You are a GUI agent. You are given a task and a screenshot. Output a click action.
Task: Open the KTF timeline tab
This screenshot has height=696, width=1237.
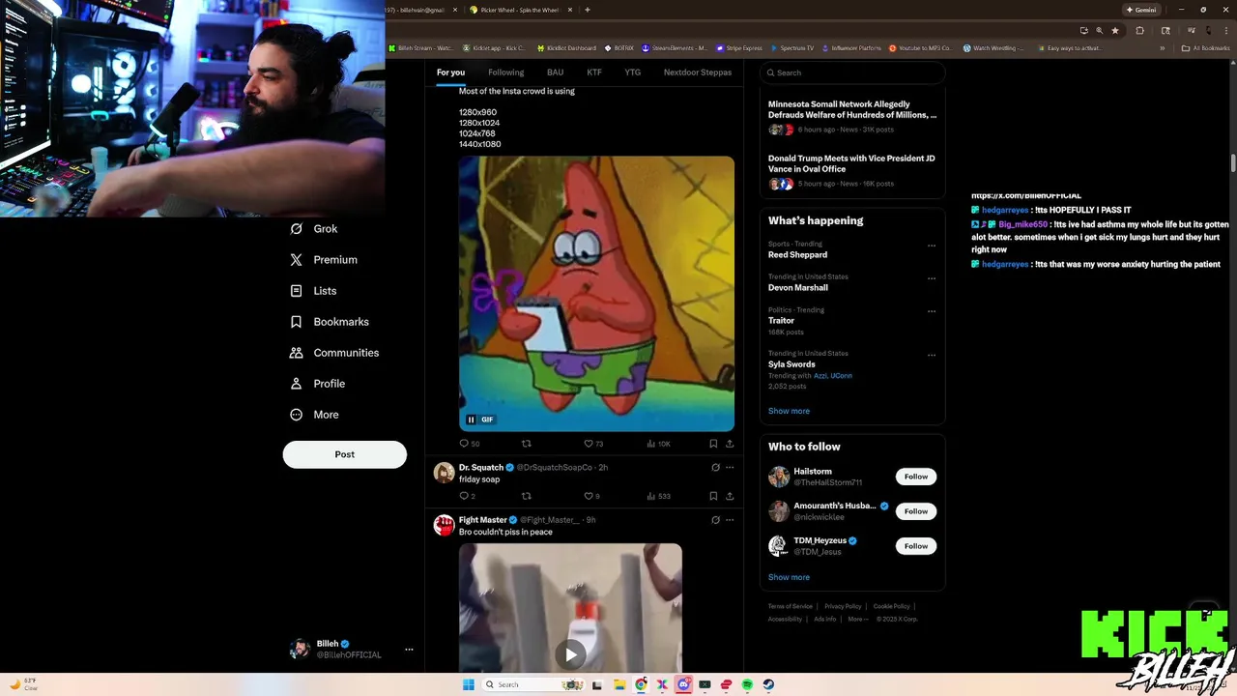pos(594,72)
